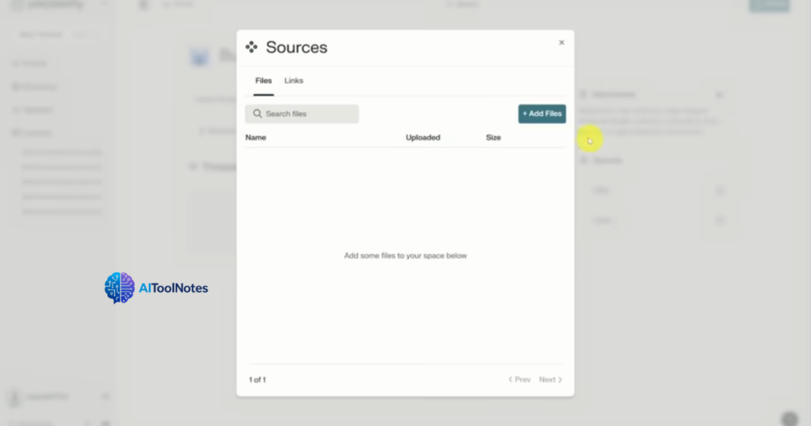The image size is (811, 426).
Task: Open the Links tab
Action: click(x=294, y=81)
